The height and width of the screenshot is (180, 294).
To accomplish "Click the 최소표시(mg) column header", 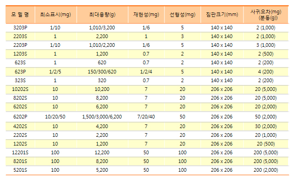I will click(56, 15).
